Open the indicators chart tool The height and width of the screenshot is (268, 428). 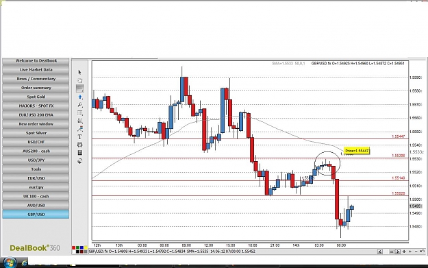79,129
